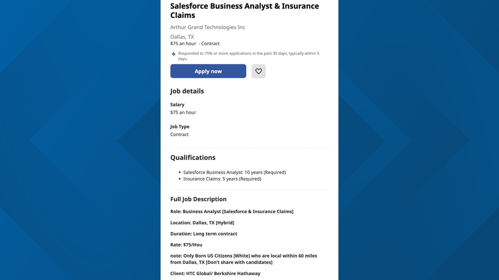The height and width of the screenshot is (280, 499).
Task: Select the heart outline inside the save button
Action: pyautogui.click(x=258, y=71)
